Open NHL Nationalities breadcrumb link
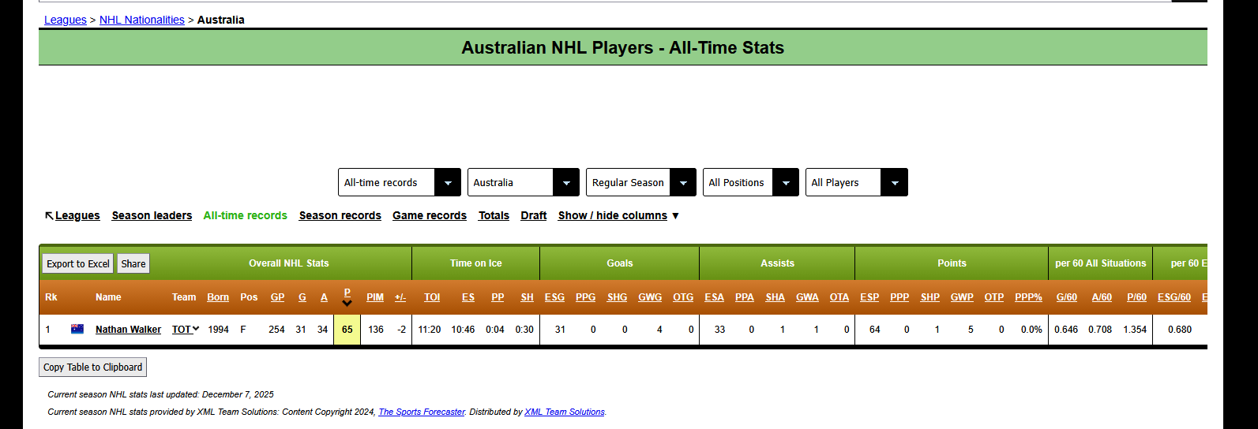The width and height of the screenshot is (1258, 429). pyautogui.click(x=142, y=20)
